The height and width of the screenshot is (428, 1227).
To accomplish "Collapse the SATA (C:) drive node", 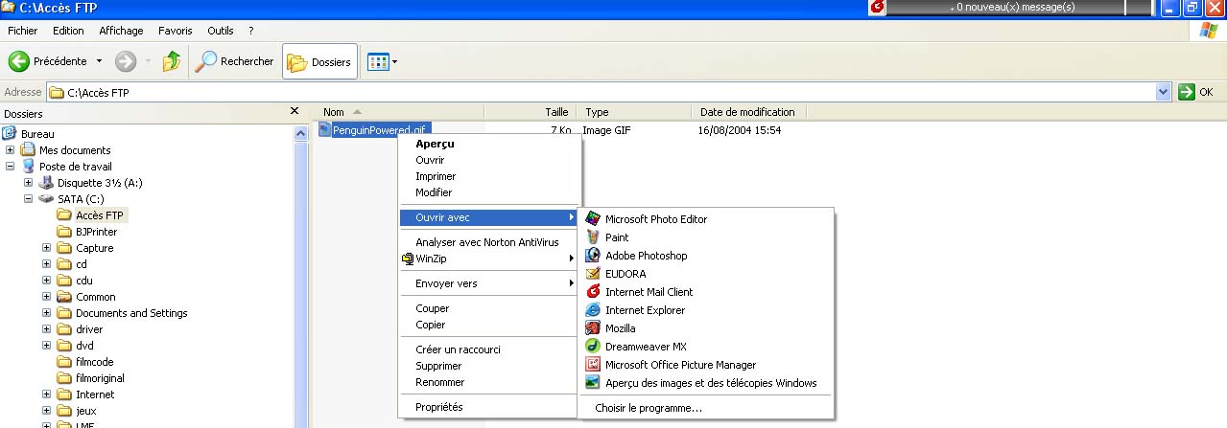I will pyautogui.click(x=29, y=199).
